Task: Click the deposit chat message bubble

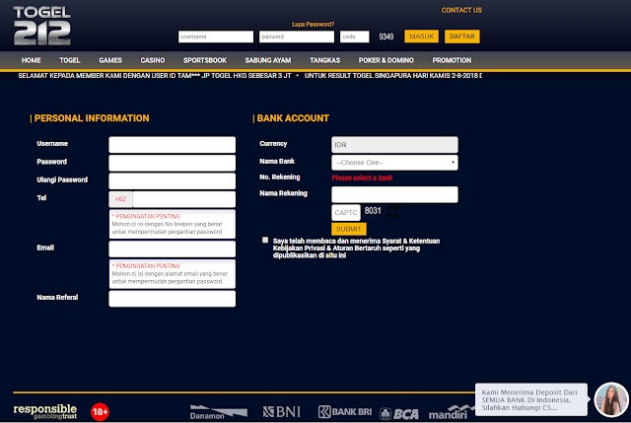Action: point(531,399)
